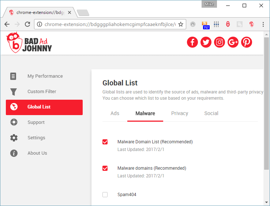The height and width of the screenshot is (206, 270).
Task: Uncheck Malware Domain List checkbox
Action: [105, 142]
